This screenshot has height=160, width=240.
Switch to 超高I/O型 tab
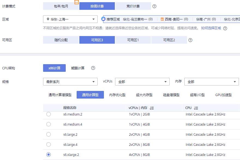(x=197, y=95)
